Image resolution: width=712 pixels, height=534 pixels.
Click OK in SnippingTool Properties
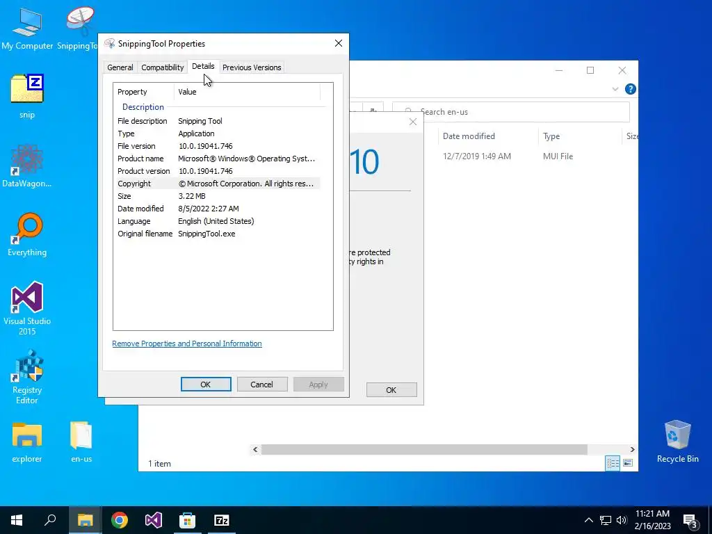206,384
